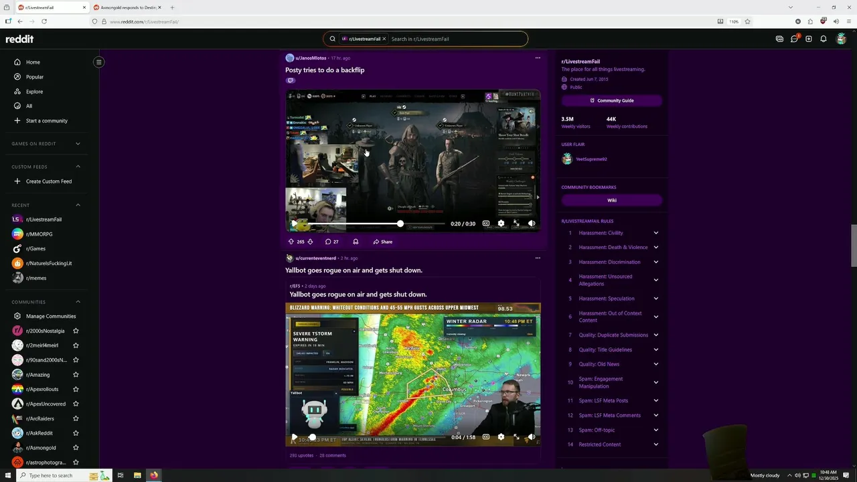Open the notifications bell inbox

point(824,39)
